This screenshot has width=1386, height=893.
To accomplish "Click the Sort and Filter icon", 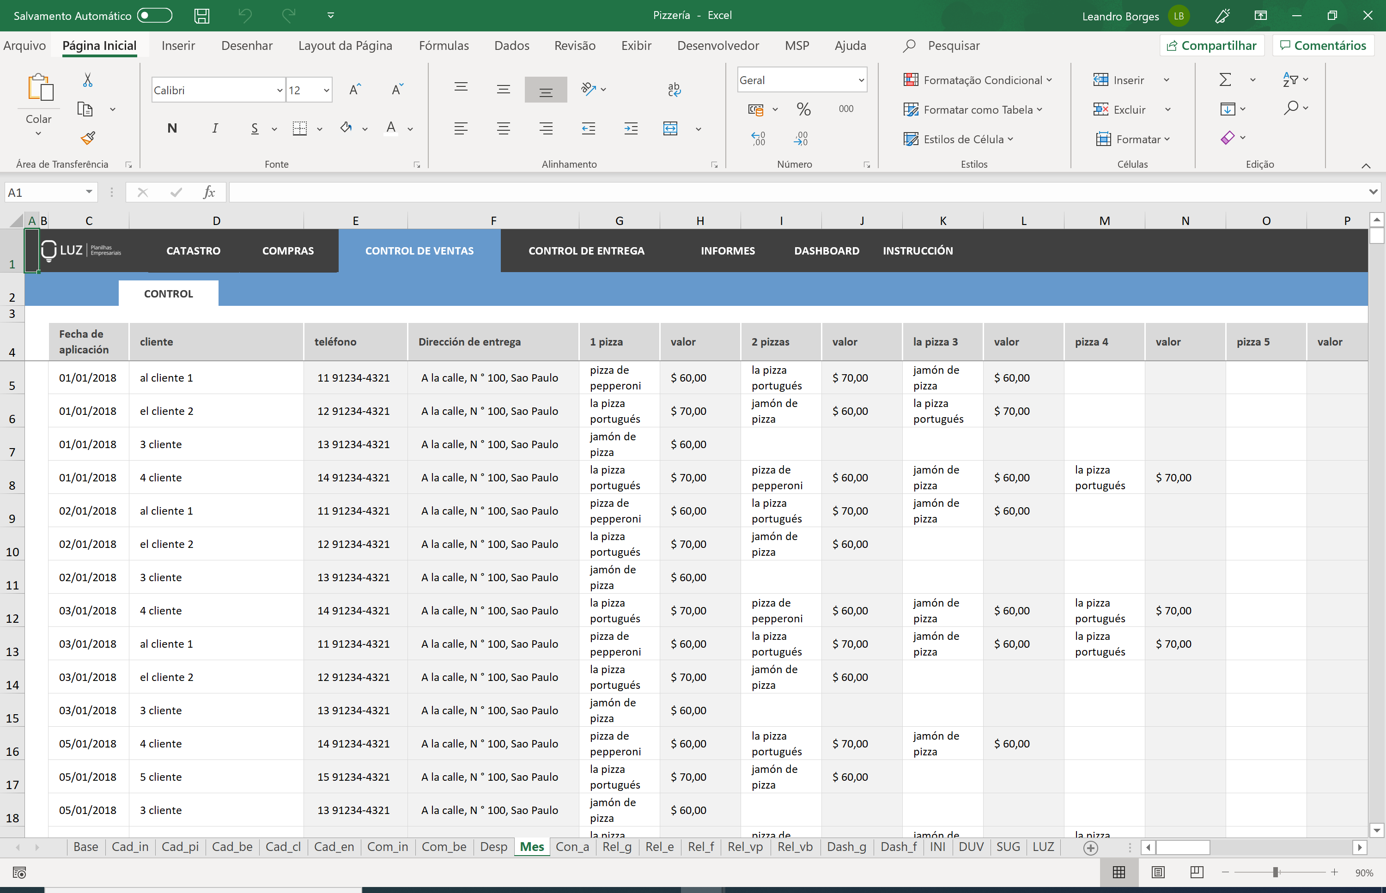I will [1291, 79].
